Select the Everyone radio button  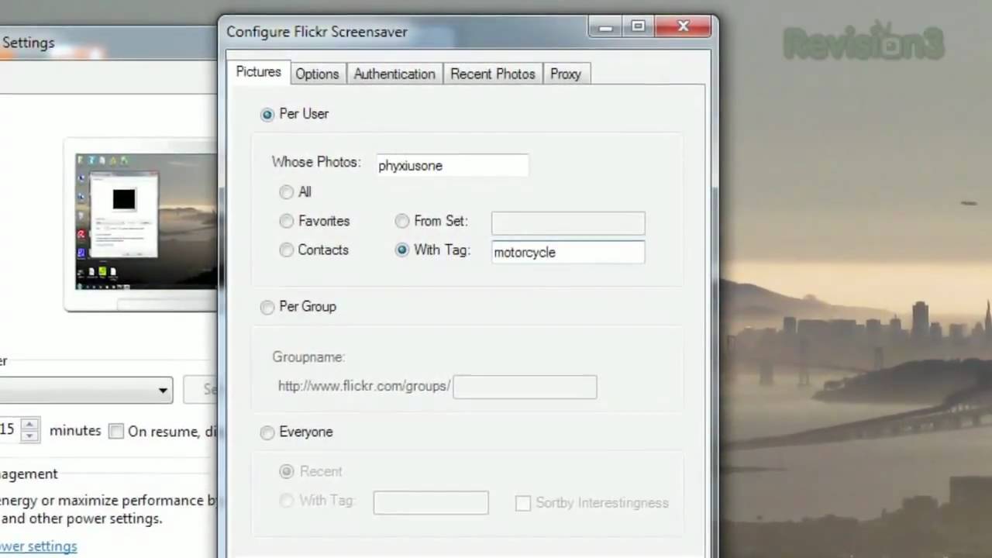tap(267, 432)
